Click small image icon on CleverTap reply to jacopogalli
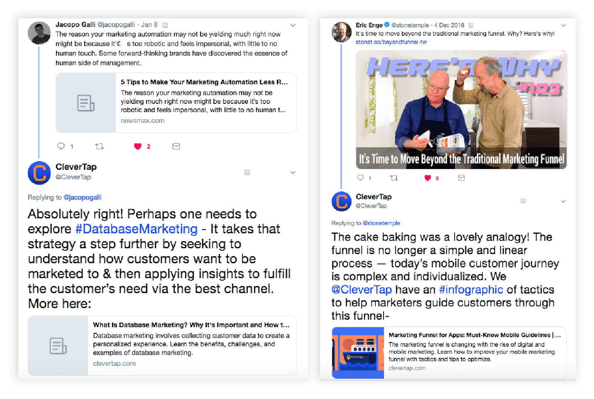The width and height of the screenshot is (594, 399). click(x=247, y=172)
